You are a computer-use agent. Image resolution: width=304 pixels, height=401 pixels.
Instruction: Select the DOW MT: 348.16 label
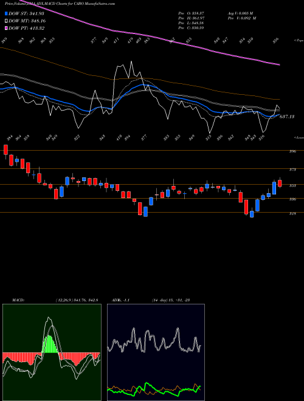coord(27,21)
